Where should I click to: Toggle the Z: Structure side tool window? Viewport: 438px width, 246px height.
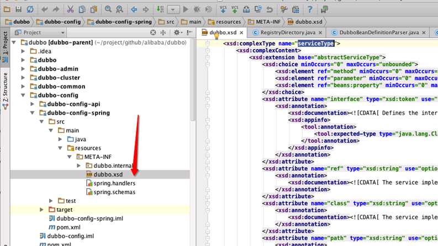pos(5,91)
